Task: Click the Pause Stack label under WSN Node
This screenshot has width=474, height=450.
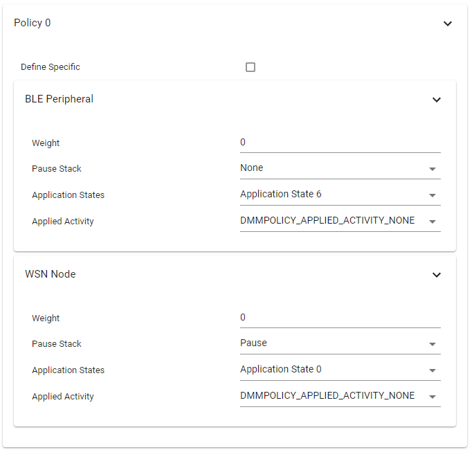Action: (57, 344)
